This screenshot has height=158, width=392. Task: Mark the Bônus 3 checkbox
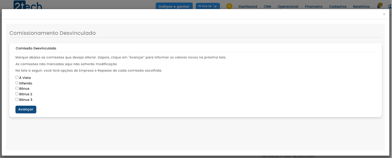click(x=17, y=99)
